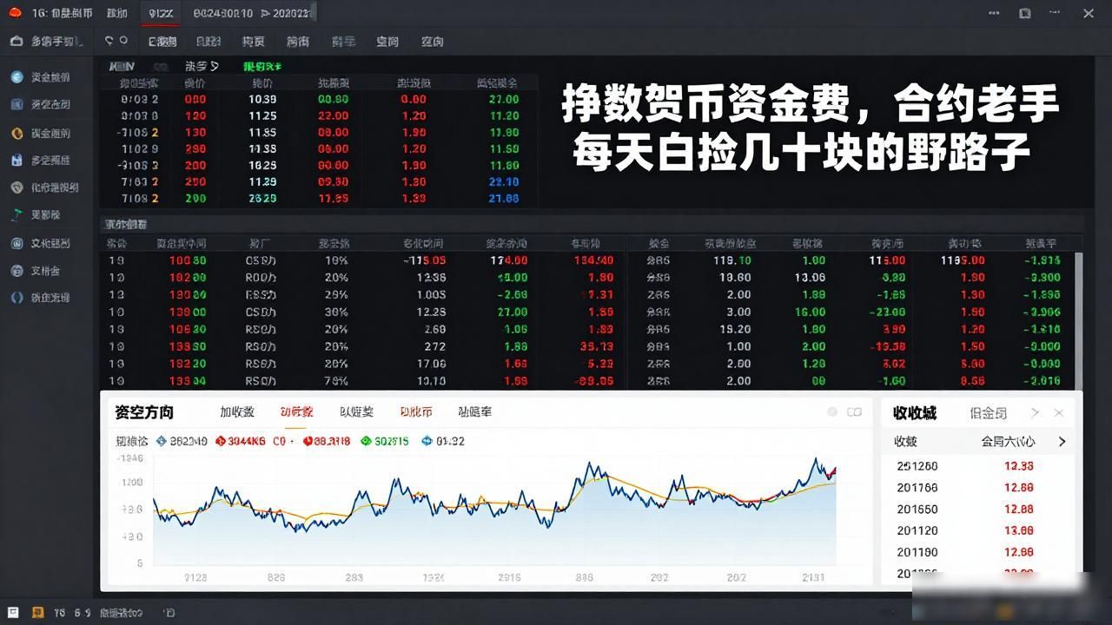The height and width of the screenshot is (625, 1112).
Task: Select the 收收城 panel tab
Action: (x=914, y=413)
